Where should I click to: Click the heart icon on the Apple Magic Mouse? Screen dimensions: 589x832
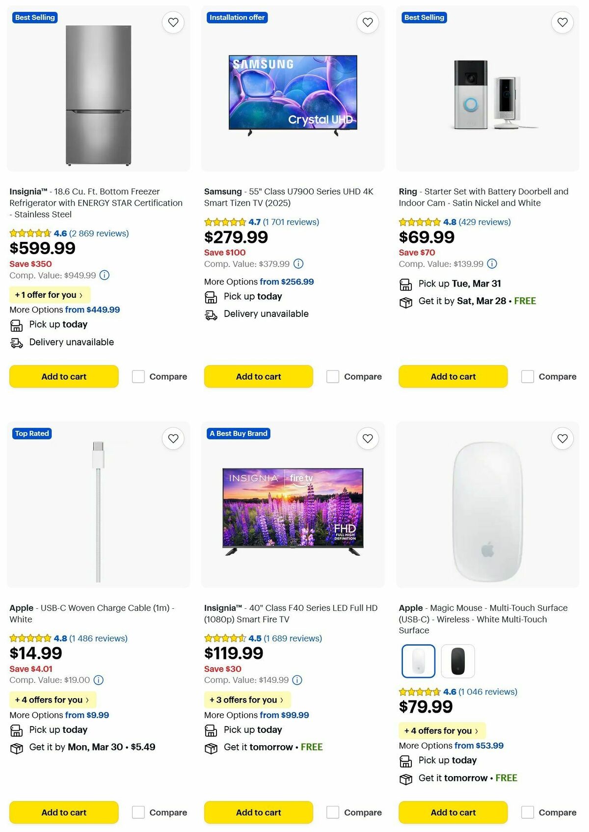point(562,438)
